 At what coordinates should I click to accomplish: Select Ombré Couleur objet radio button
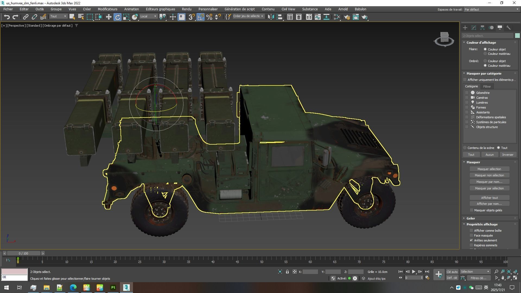click(485, 61)
